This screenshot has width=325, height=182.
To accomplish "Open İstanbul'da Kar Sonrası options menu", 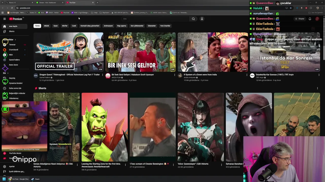I will (319, 75).
